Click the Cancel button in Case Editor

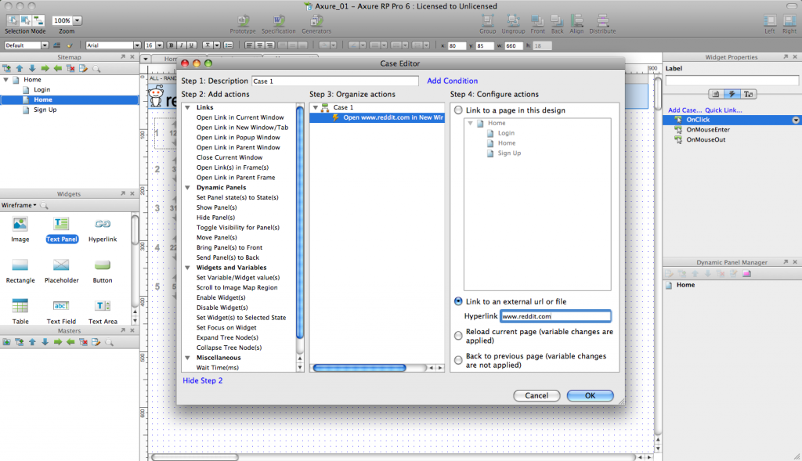(x=536, y=395)
